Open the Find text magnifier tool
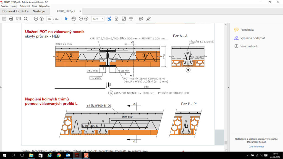 click(x=26, y=18)
